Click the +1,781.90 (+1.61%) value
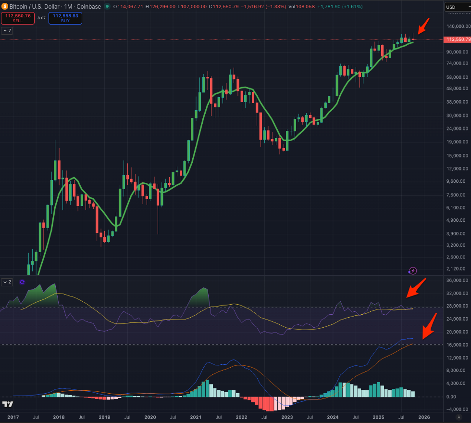The image size is (471, 423). pos(340,7)
